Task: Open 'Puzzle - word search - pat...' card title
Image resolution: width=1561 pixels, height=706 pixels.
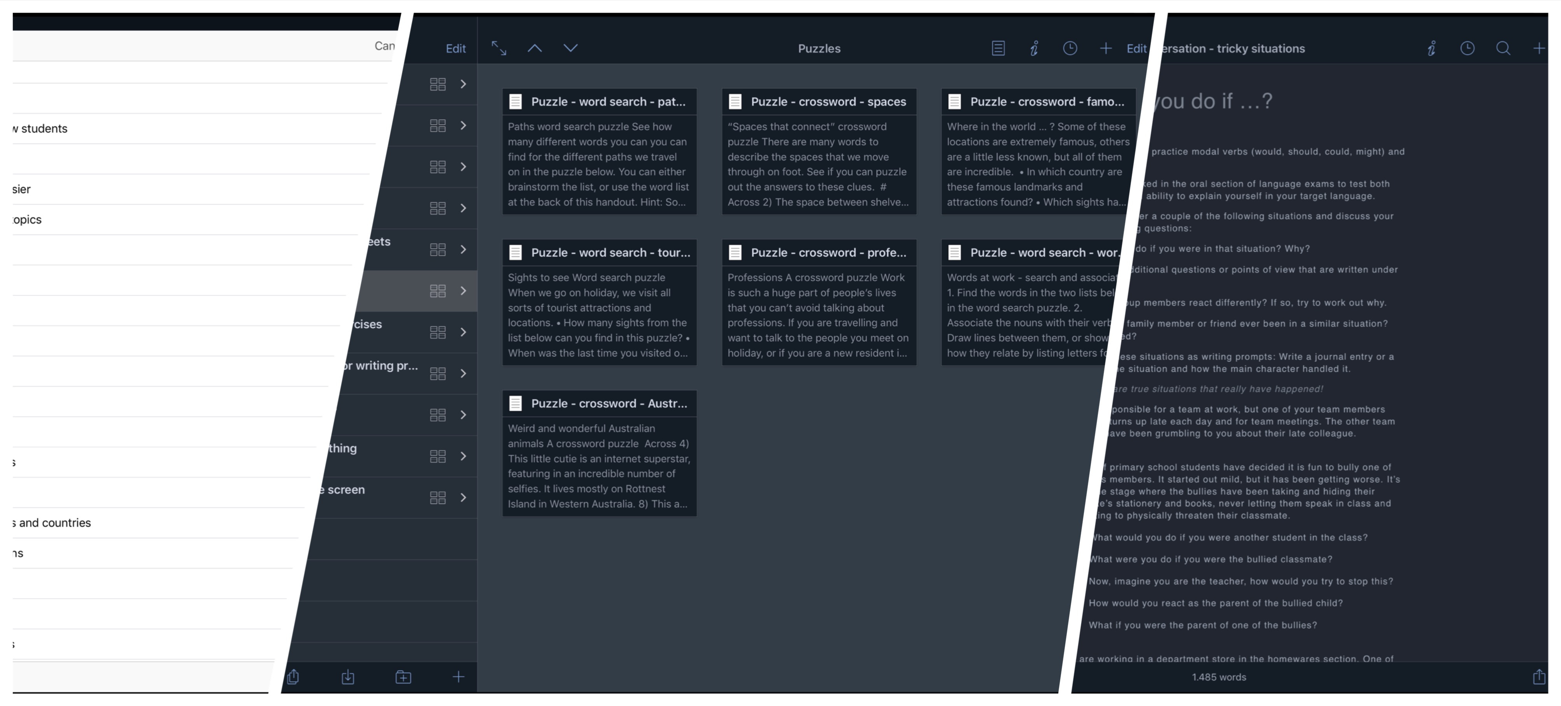Action: pyautogui.click(x=609, y=102)
